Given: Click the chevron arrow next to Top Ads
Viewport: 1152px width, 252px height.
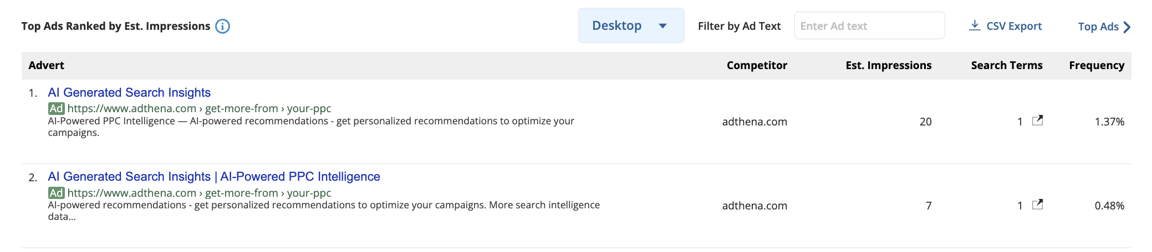Looking at the screenshot, I should click(x=1126, y=27).
